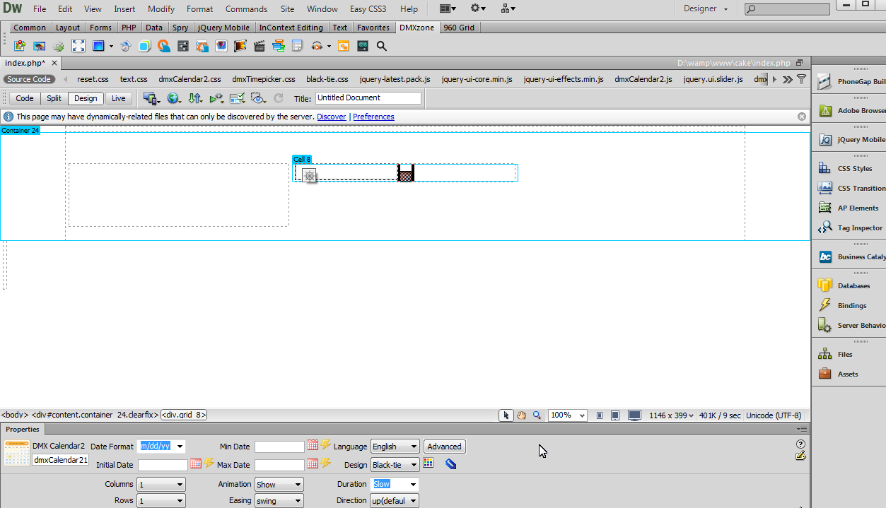Viewport: 886px width, 508px height.
Task: Click the Title input field
Action: tap(368, 98)
